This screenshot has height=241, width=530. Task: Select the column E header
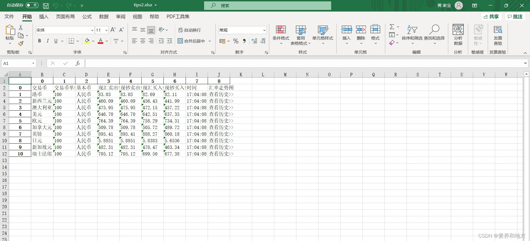[x=108, y=75]
